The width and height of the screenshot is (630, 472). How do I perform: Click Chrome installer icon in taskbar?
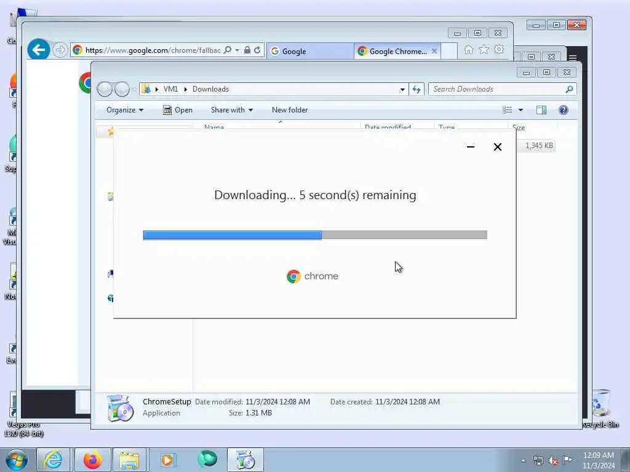(x=245, y=460)
